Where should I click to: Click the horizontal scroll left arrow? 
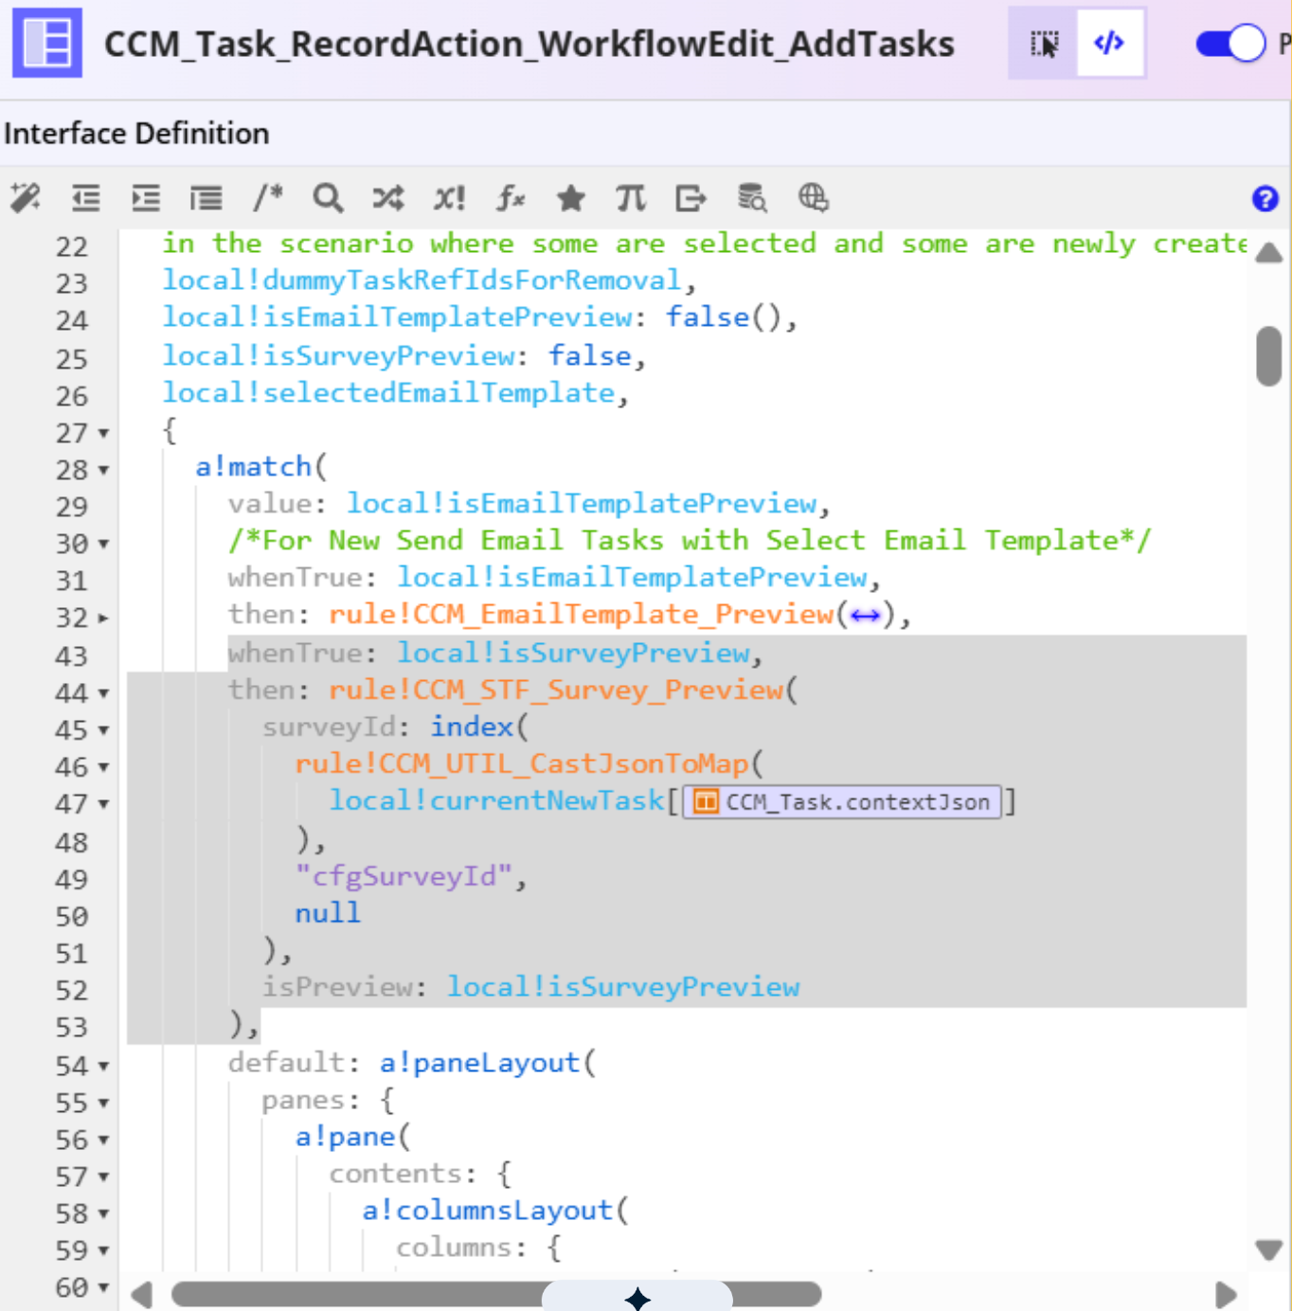tap(142, 1294)
